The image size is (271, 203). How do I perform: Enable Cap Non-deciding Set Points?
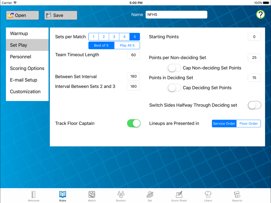(174, 68)
